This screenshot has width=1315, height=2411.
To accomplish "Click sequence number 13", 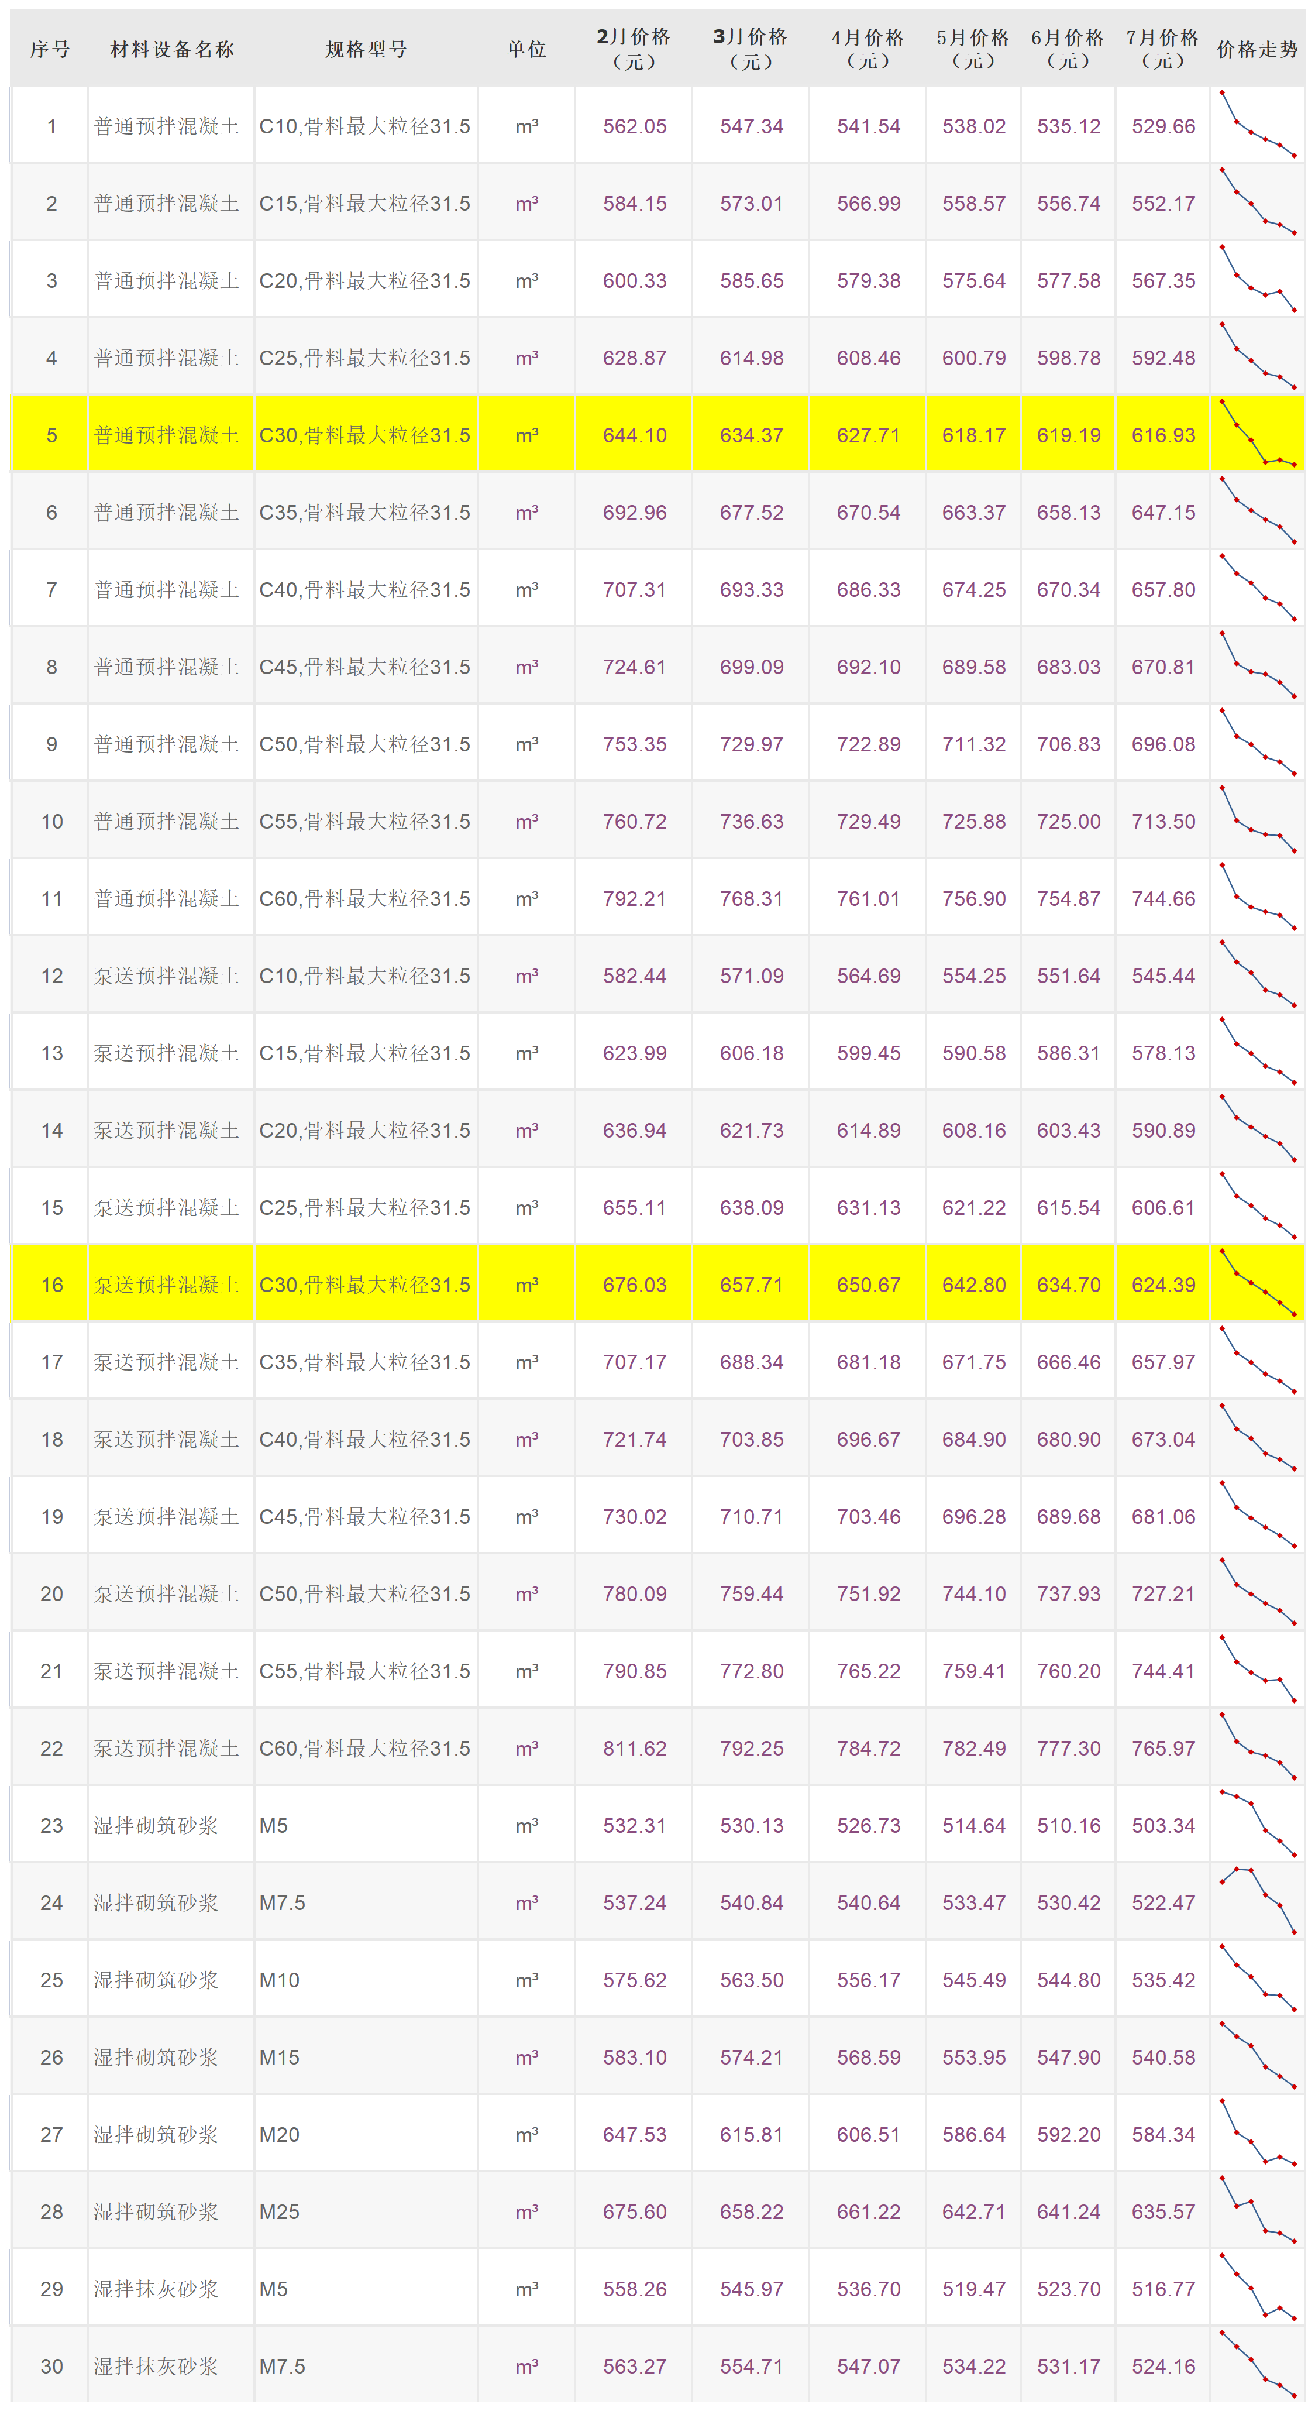I will click(51, 1053).
